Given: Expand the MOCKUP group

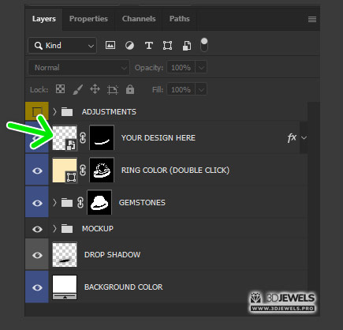Looking at the screenshot, I should (54, 229).
